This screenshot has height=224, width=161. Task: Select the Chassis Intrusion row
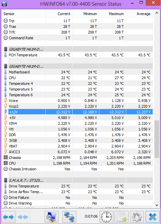click(x=77, y=169)
